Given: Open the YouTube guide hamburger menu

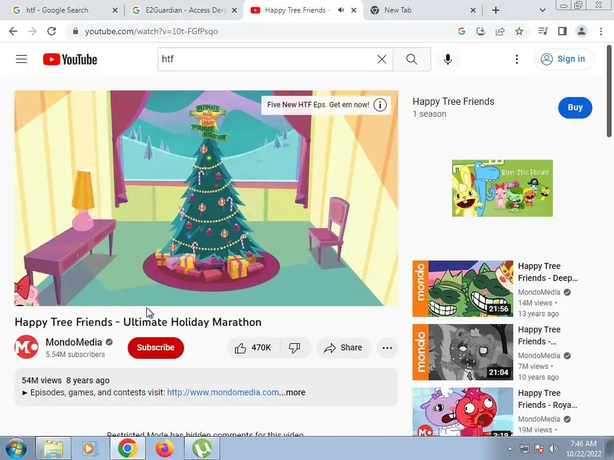Looking at the screenshot, I should coord(22,59).
